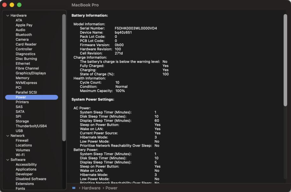Select Fibre Channel in the sidebar

click(27, 68)
